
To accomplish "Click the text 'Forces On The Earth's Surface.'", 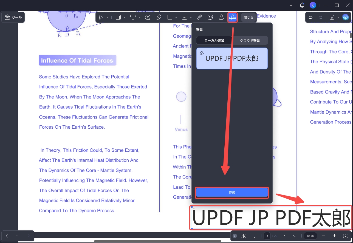I will click(72, 127).
